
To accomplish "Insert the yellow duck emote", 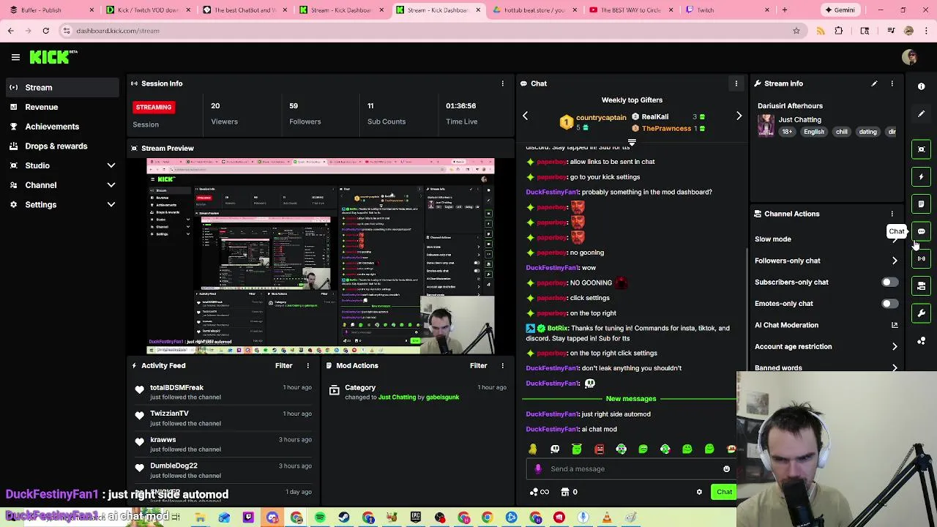I will [533, 449].
